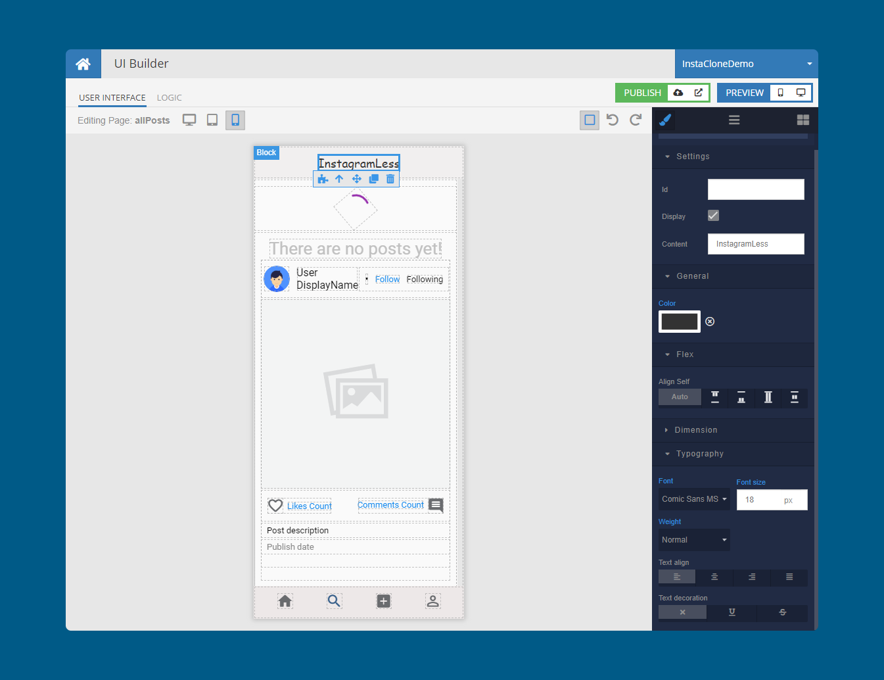The width and height of the screenshot is (884, 680).
Task: Set text decoration to none
Action: [x=683, y=612]
